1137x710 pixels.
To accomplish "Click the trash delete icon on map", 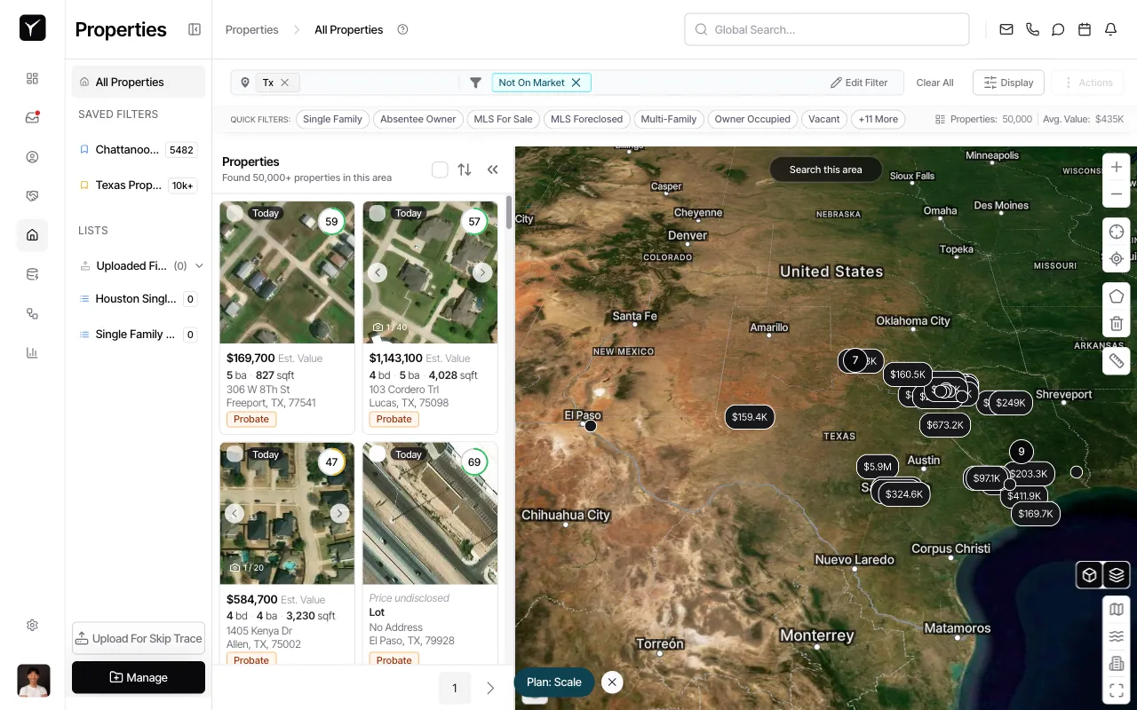I will coord(1117,324).
